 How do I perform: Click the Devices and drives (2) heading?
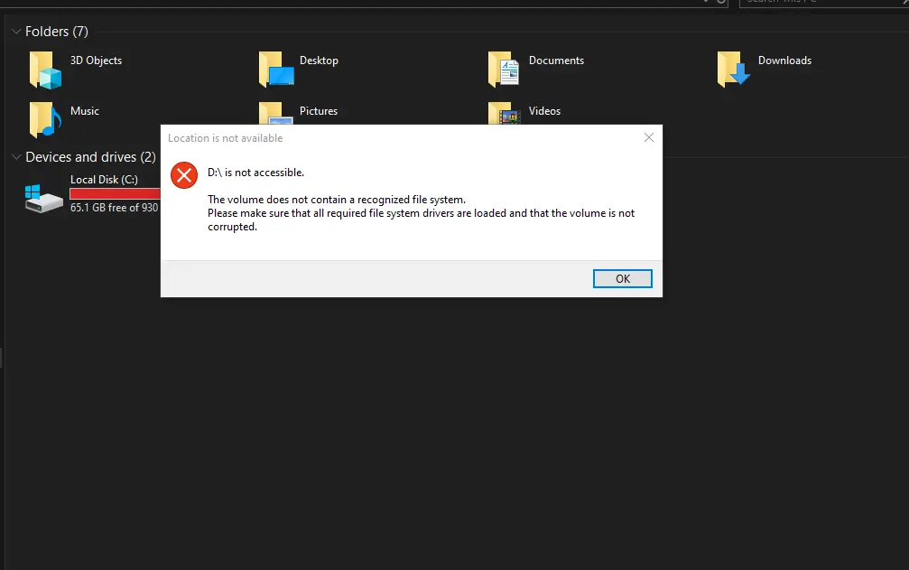tap(90, 157)
